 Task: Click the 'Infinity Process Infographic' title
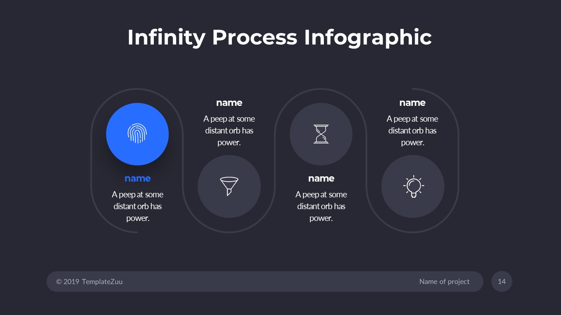click(x=279, y=37)
